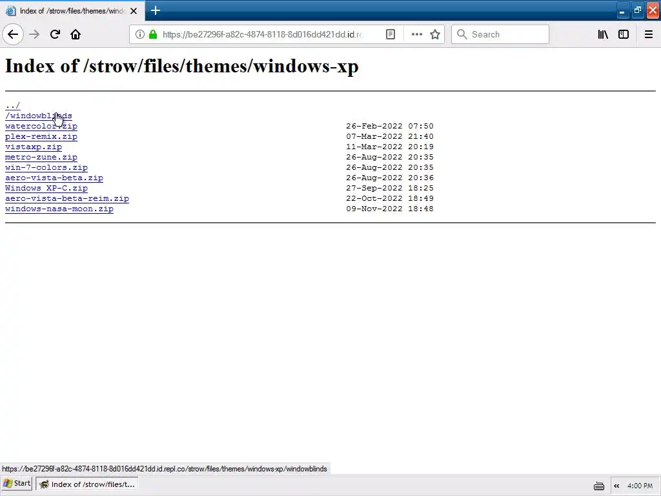
Task: Click the date 11-Mar-2022 20:19
Action: point(390,147)
